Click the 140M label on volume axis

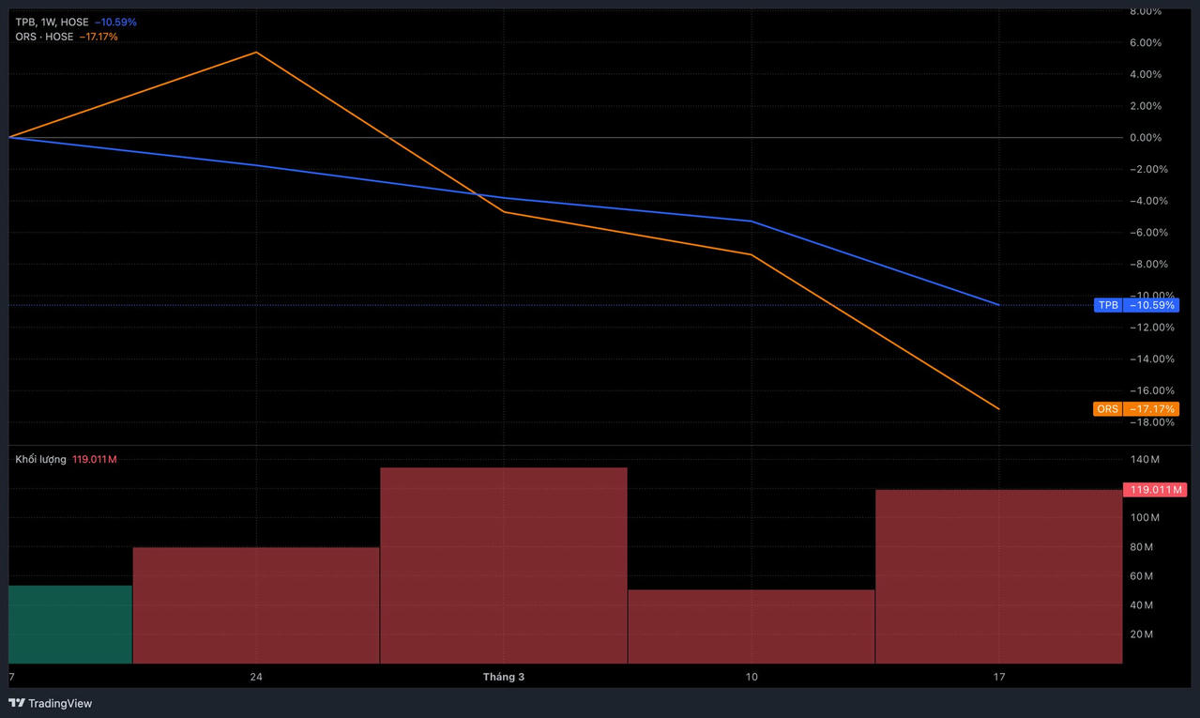1145,459
